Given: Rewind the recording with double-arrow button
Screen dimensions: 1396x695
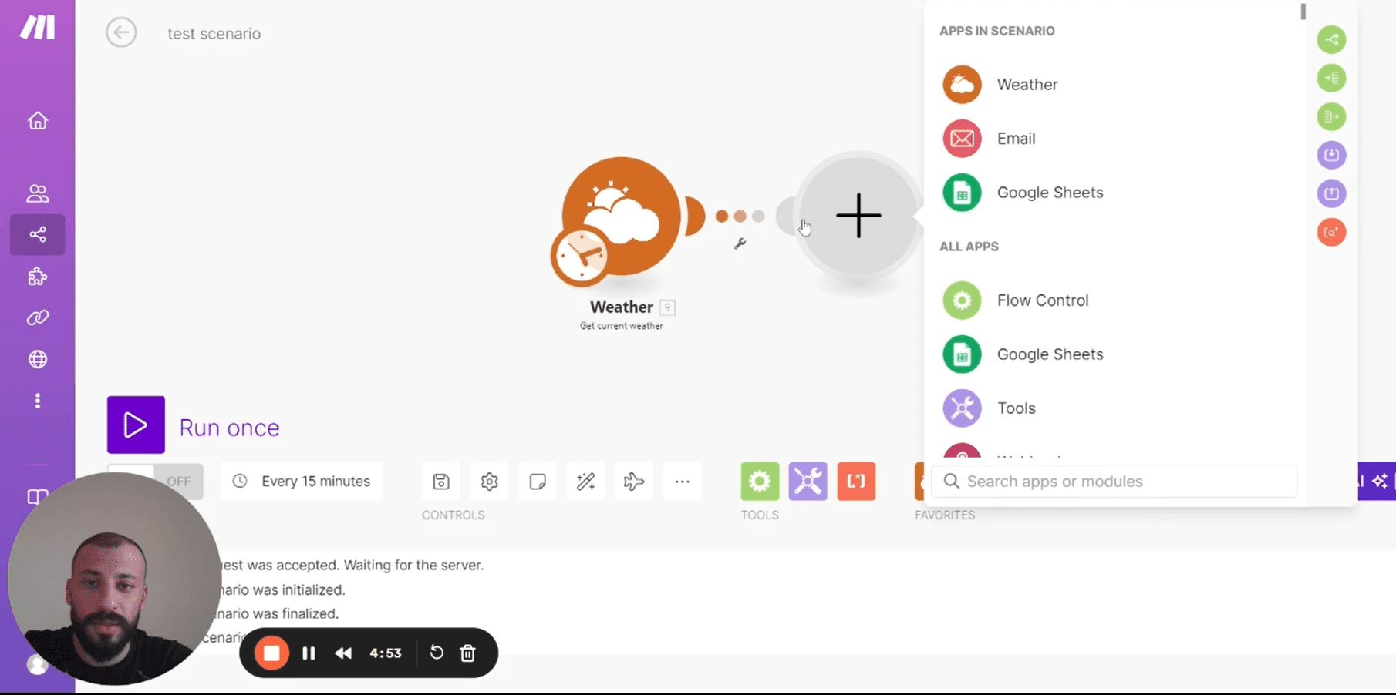Looking at the screenshot, I should tap(343, 653).
